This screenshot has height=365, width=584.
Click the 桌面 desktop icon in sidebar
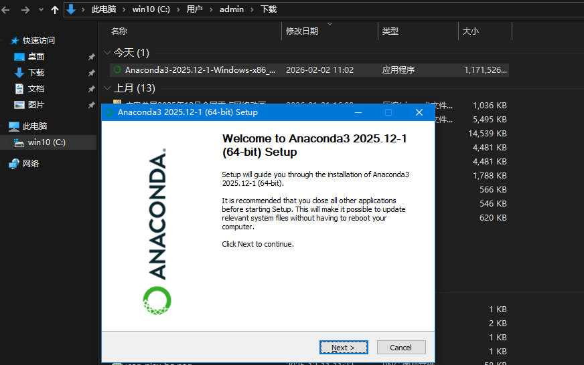click(19, 57)
